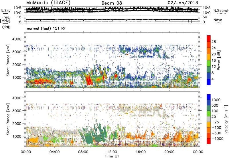This screenshot has width=229, height=158.
Task: Select the "CPID" row label
Action: pos(6,27)
